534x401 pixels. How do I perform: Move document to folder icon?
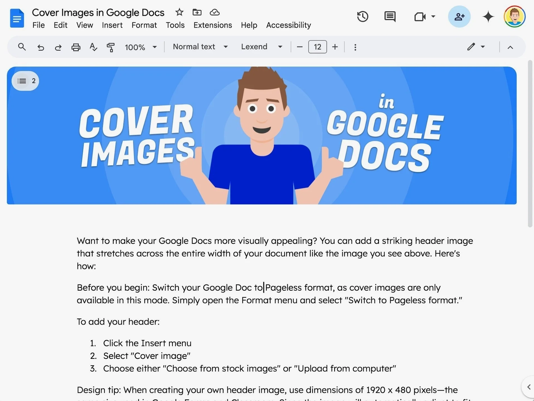[x=197, y=12]
